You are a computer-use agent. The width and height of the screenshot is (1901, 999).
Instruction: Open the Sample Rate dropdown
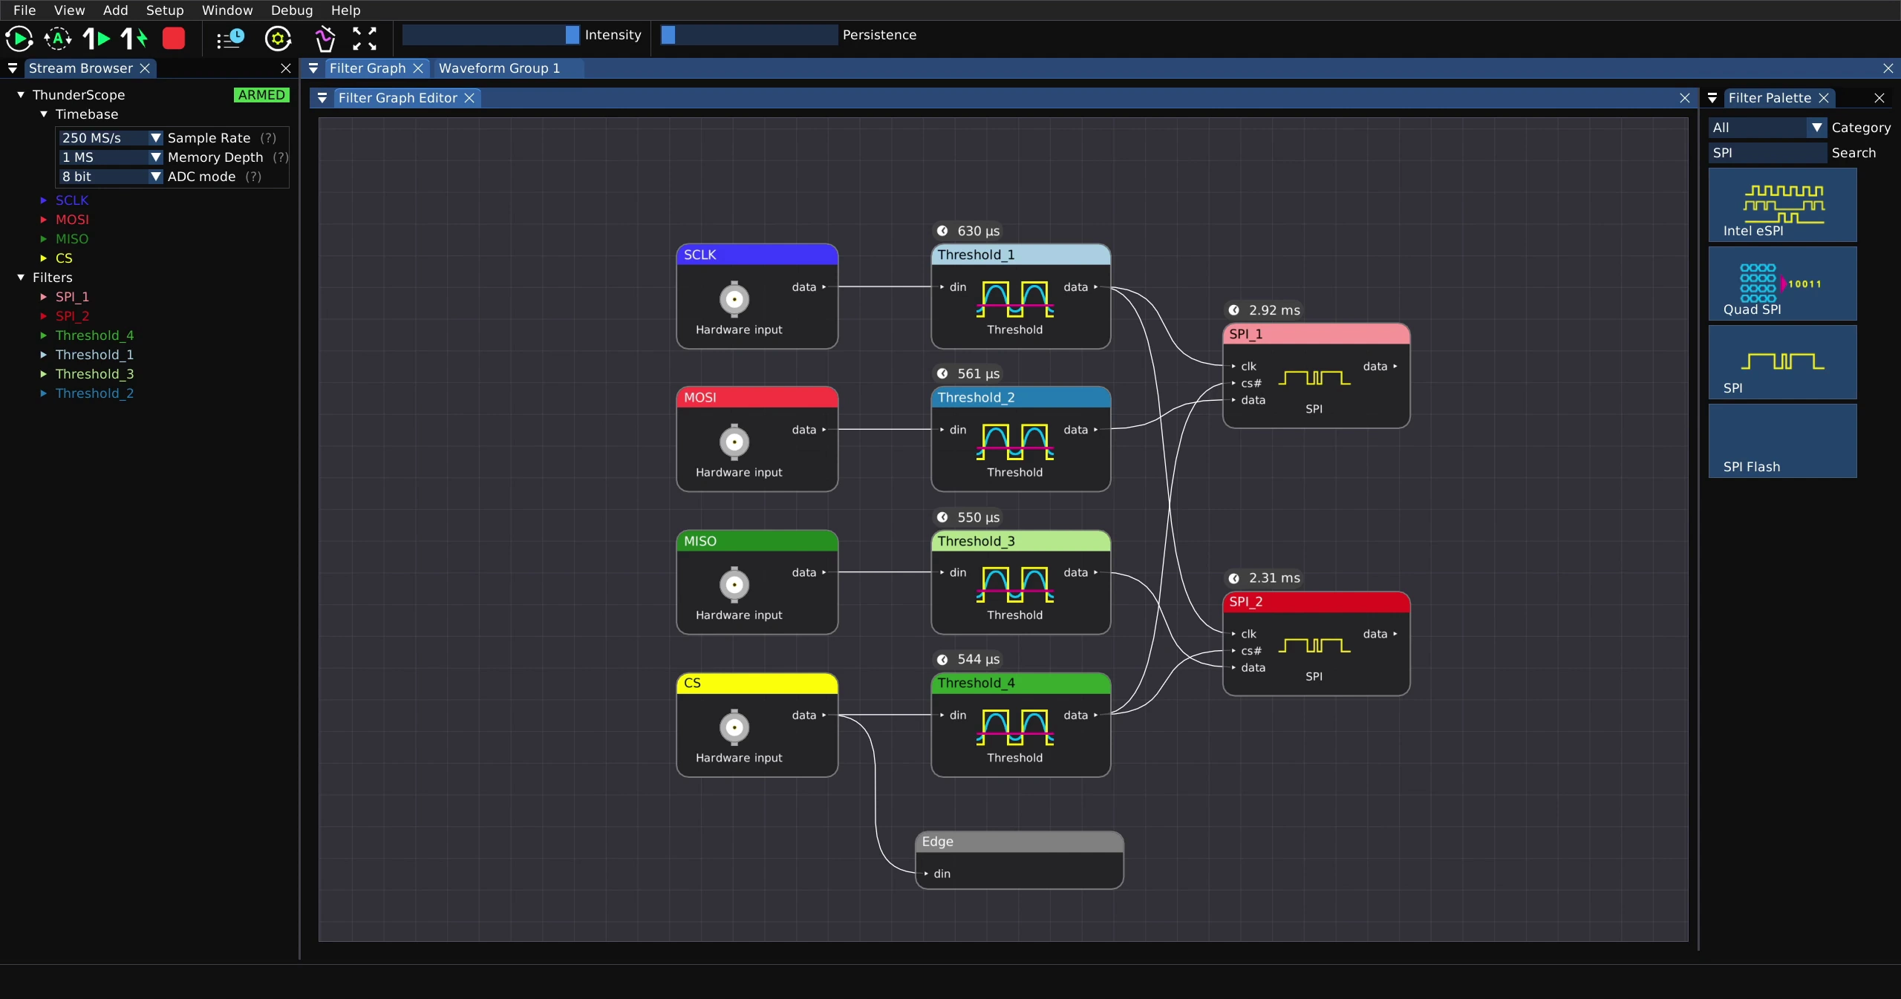(x=111, y=138)
